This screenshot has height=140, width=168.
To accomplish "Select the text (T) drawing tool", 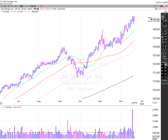I will 166,23.
